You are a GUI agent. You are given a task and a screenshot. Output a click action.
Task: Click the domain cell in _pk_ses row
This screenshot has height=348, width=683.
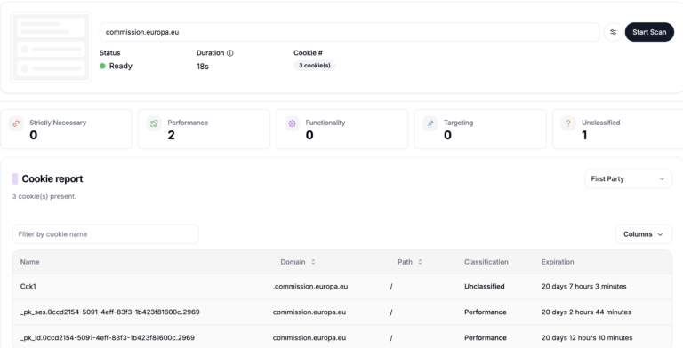[x=309, y=312]
